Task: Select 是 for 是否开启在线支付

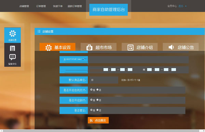Action: click(91, 89)
